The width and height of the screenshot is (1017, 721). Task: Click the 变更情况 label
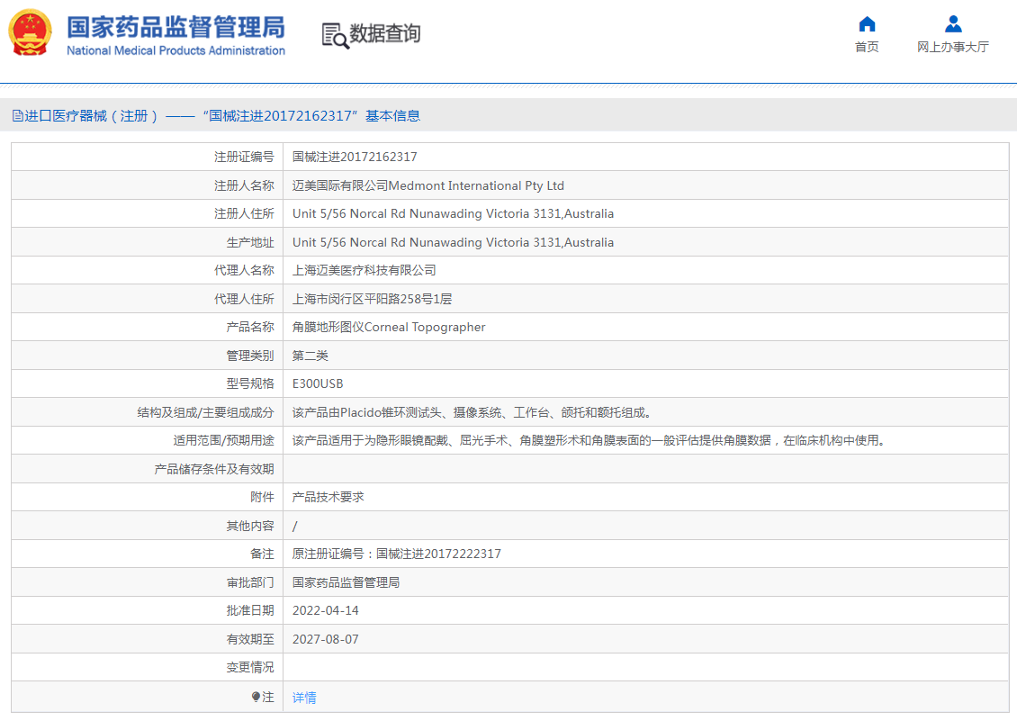click(x=249, y=667)
